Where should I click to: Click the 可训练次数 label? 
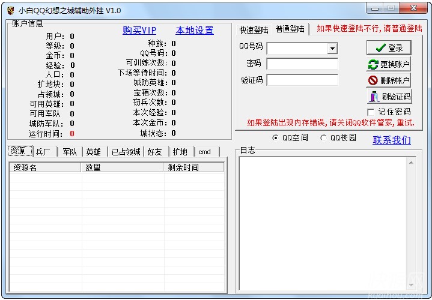tap(147, 63)
